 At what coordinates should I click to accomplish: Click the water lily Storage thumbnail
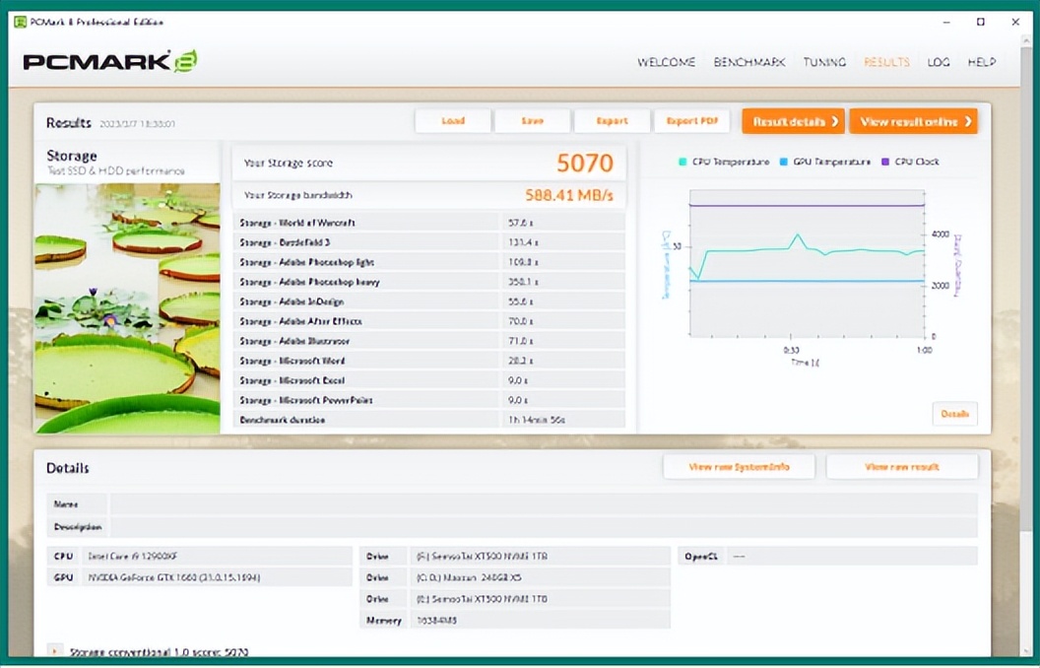127,308
